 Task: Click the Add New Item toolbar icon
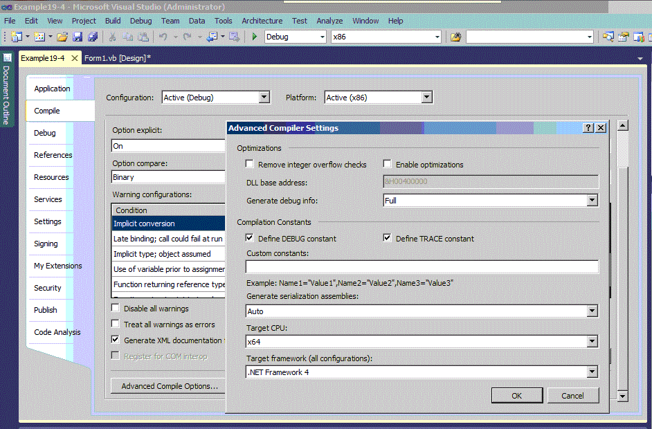[39, 37]
